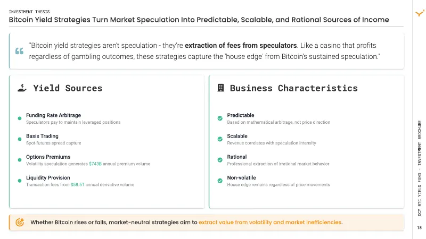This screenshot has width=426, height=239.
Task: Click the Business Characteristics heading
Action: (294, 88)
